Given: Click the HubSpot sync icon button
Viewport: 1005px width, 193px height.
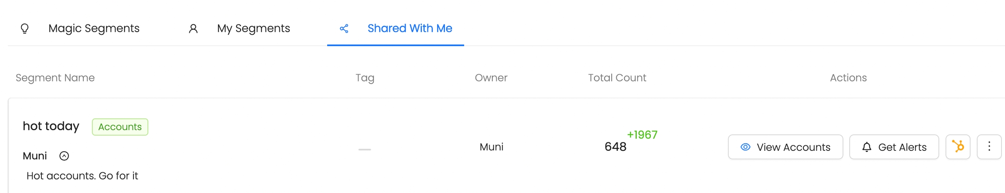Looking at the screenshot, I should pos(957,147).
